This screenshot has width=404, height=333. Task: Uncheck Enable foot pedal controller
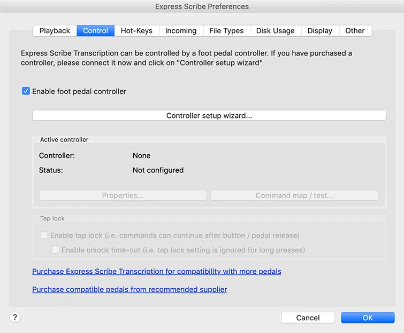26,91
